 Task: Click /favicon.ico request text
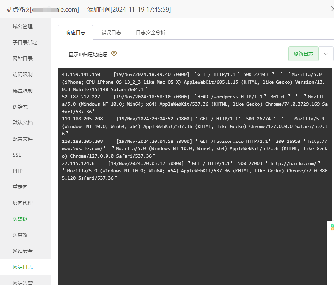227,141
